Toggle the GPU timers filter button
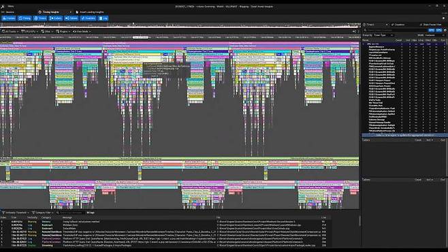The width and height of the screenshot is (448, 252). click(432, 30)
